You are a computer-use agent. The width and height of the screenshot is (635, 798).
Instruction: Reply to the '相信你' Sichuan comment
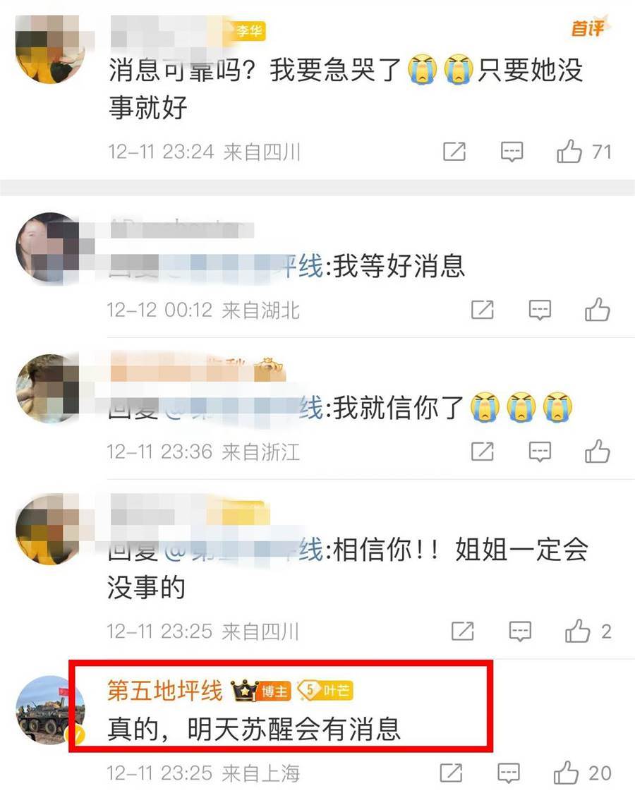tap(520, 631)
